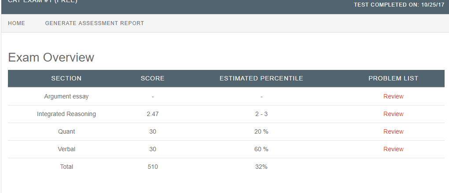
Task: Click the Integrated Reasoning score 2.47
Action: (152, 114)
